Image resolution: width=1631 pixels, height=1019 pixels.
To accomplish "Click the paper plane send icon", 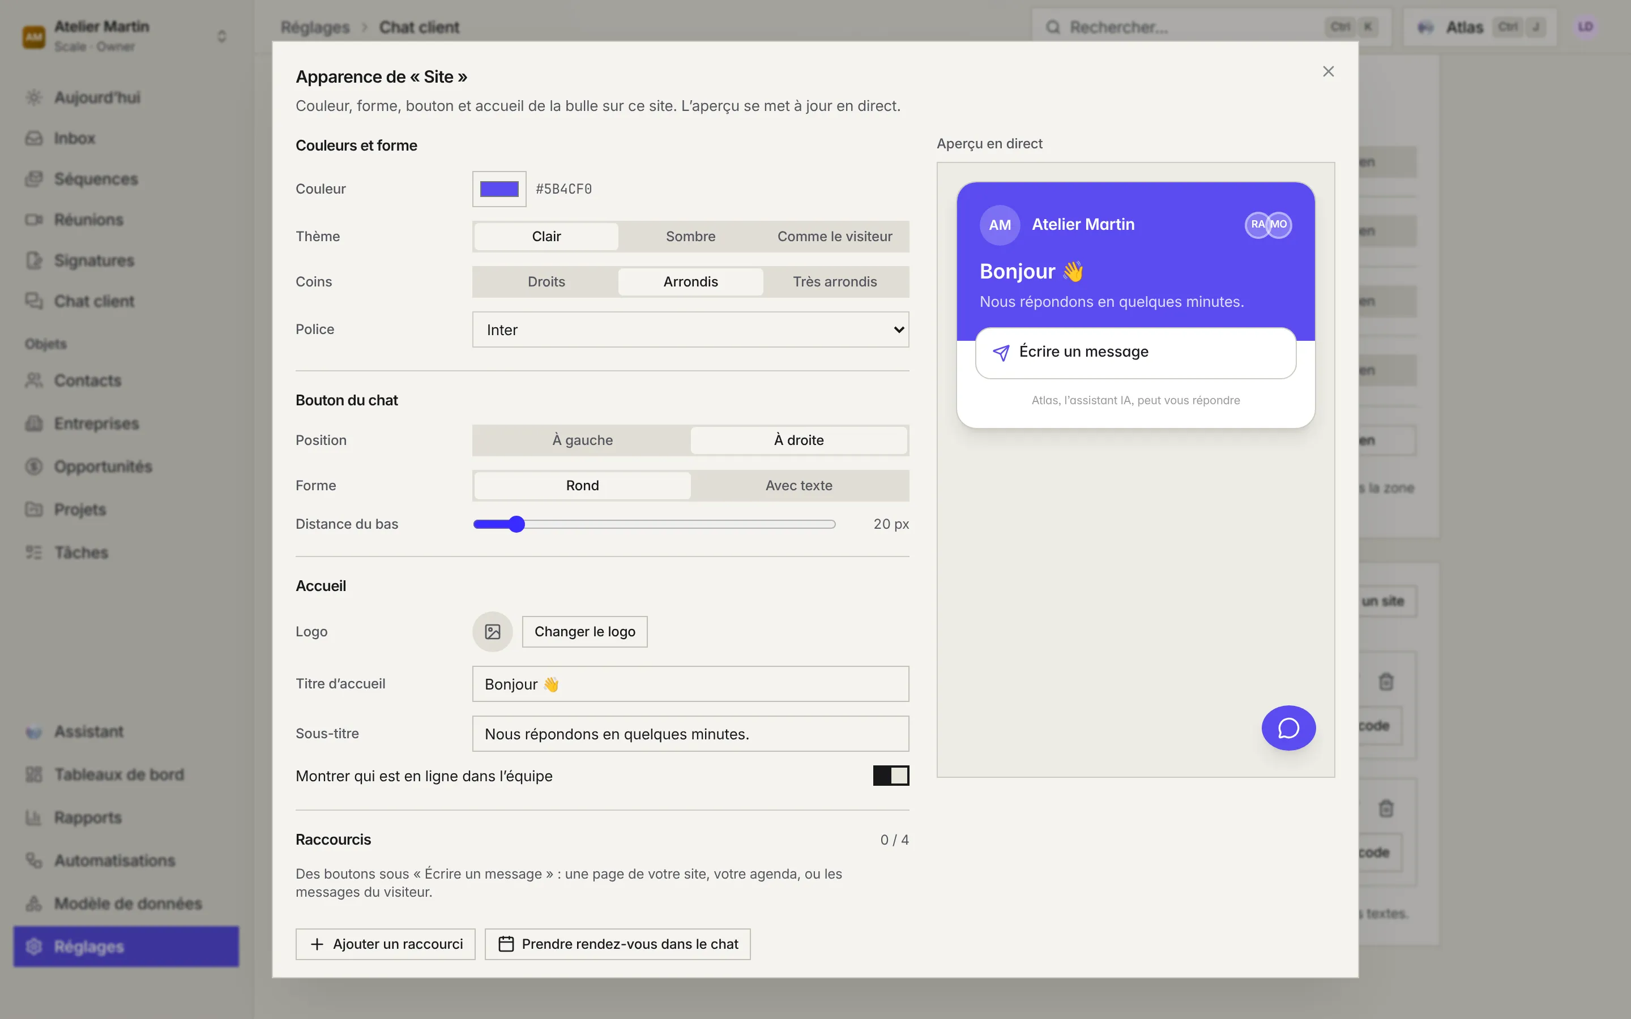I will pyautogui.click(x=1001, y=353).
